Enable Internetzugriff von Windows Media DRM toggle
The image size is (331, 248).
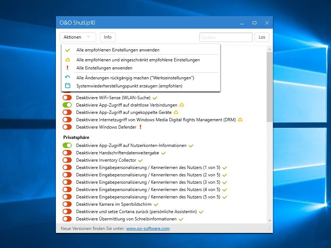point(67,120)
